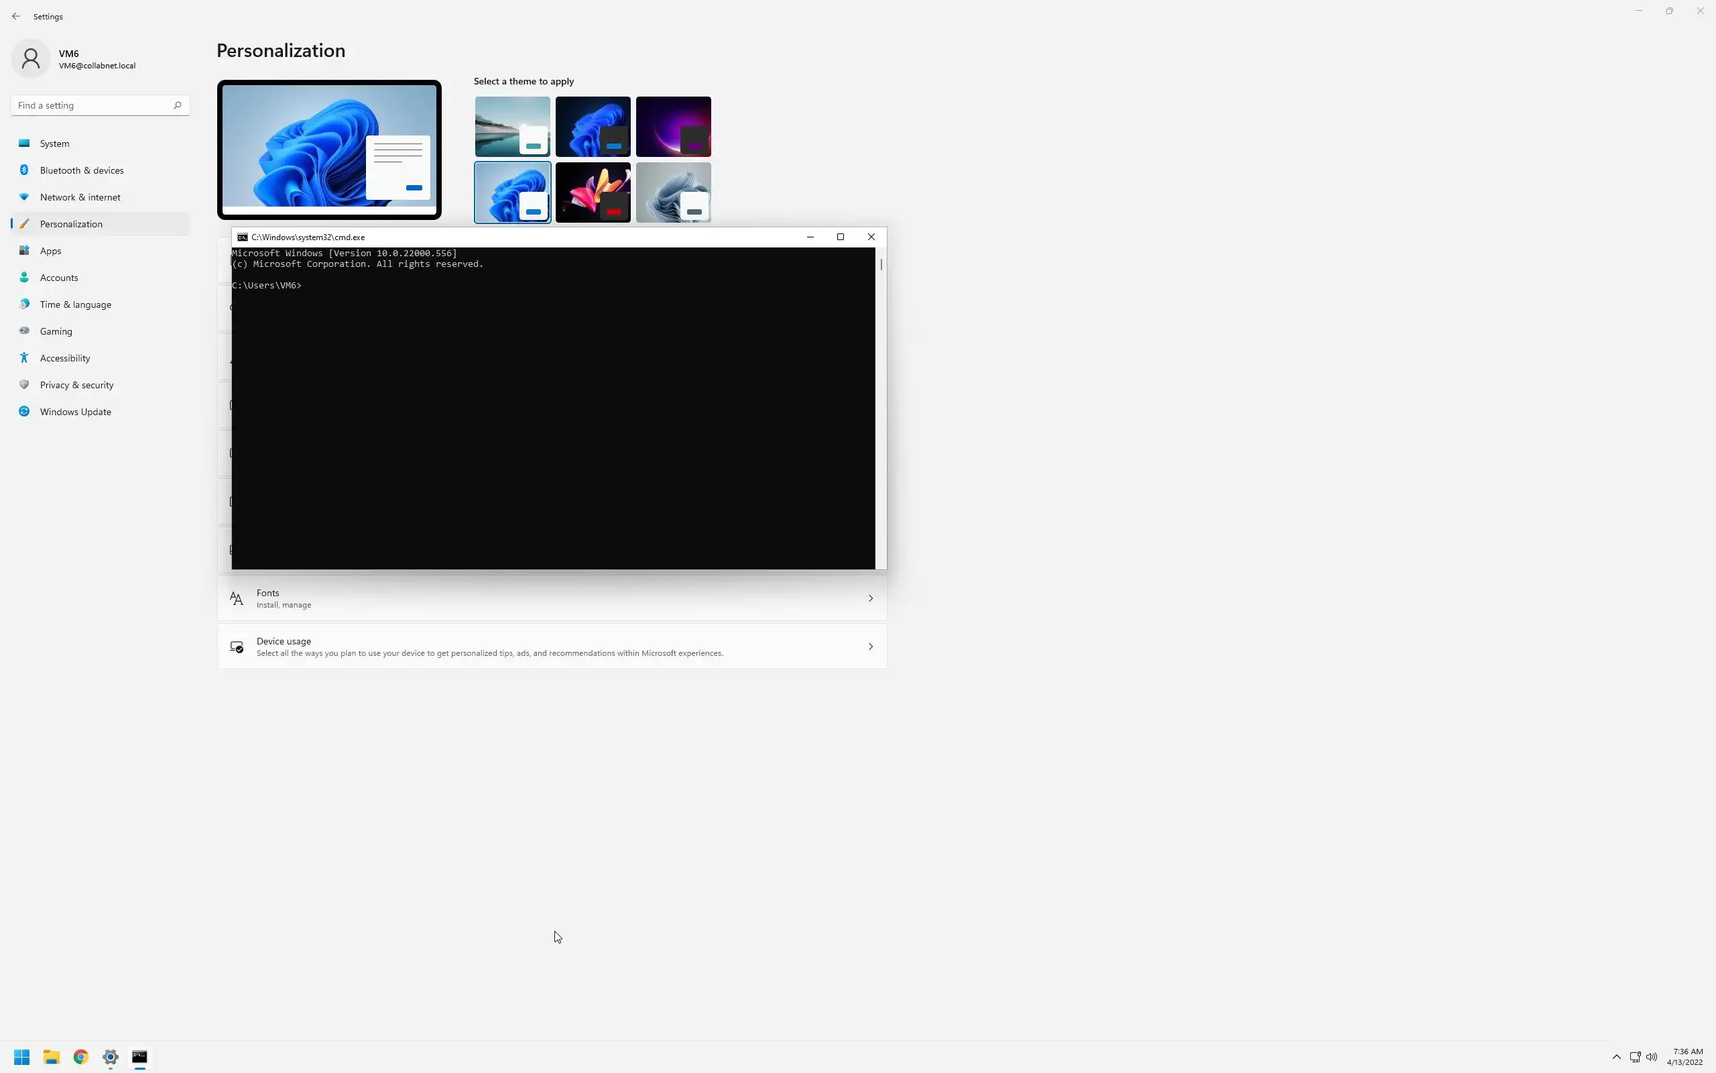
Task: Apply the purple glow dark theme
Action: point(673,126)
